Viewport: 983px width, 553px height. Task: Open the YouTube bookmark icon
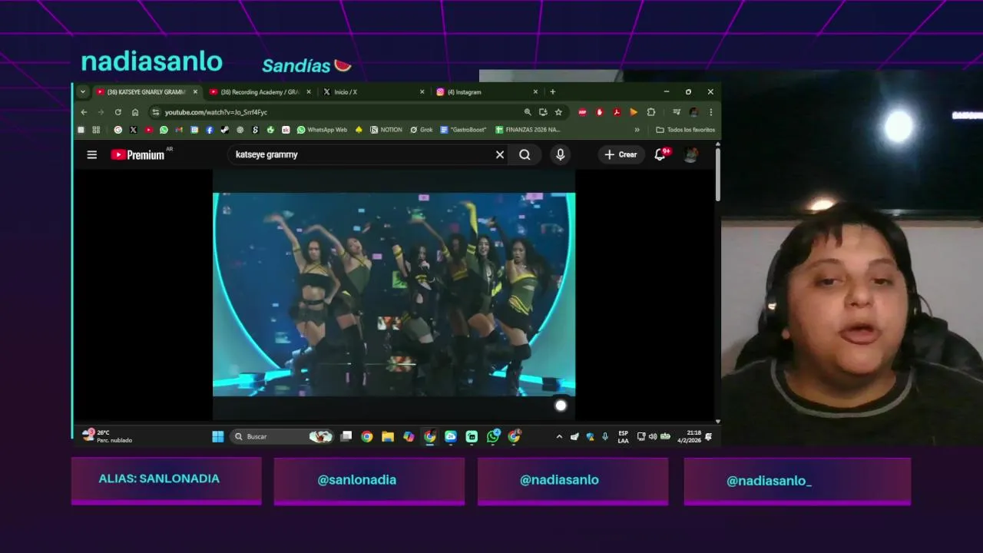click(x=149, y=130)
